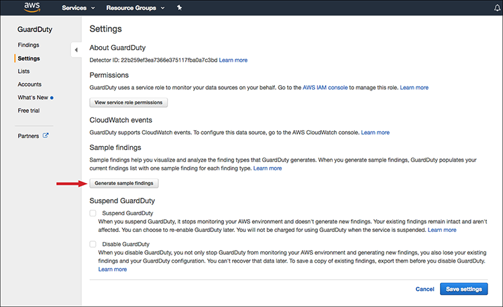Click the Sample findings heading
Image resolution: width=503 pixels, height=307 pixels.
pos(115,147)
